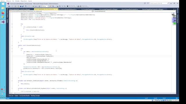Click the gridHistorico.DataSource line
This screenshot has width=186, height=104.
click(43, 68)
